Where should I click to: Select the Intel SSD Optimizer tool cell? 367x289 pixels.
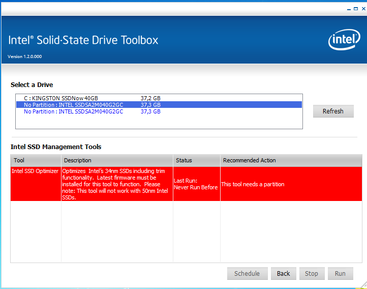36,184
